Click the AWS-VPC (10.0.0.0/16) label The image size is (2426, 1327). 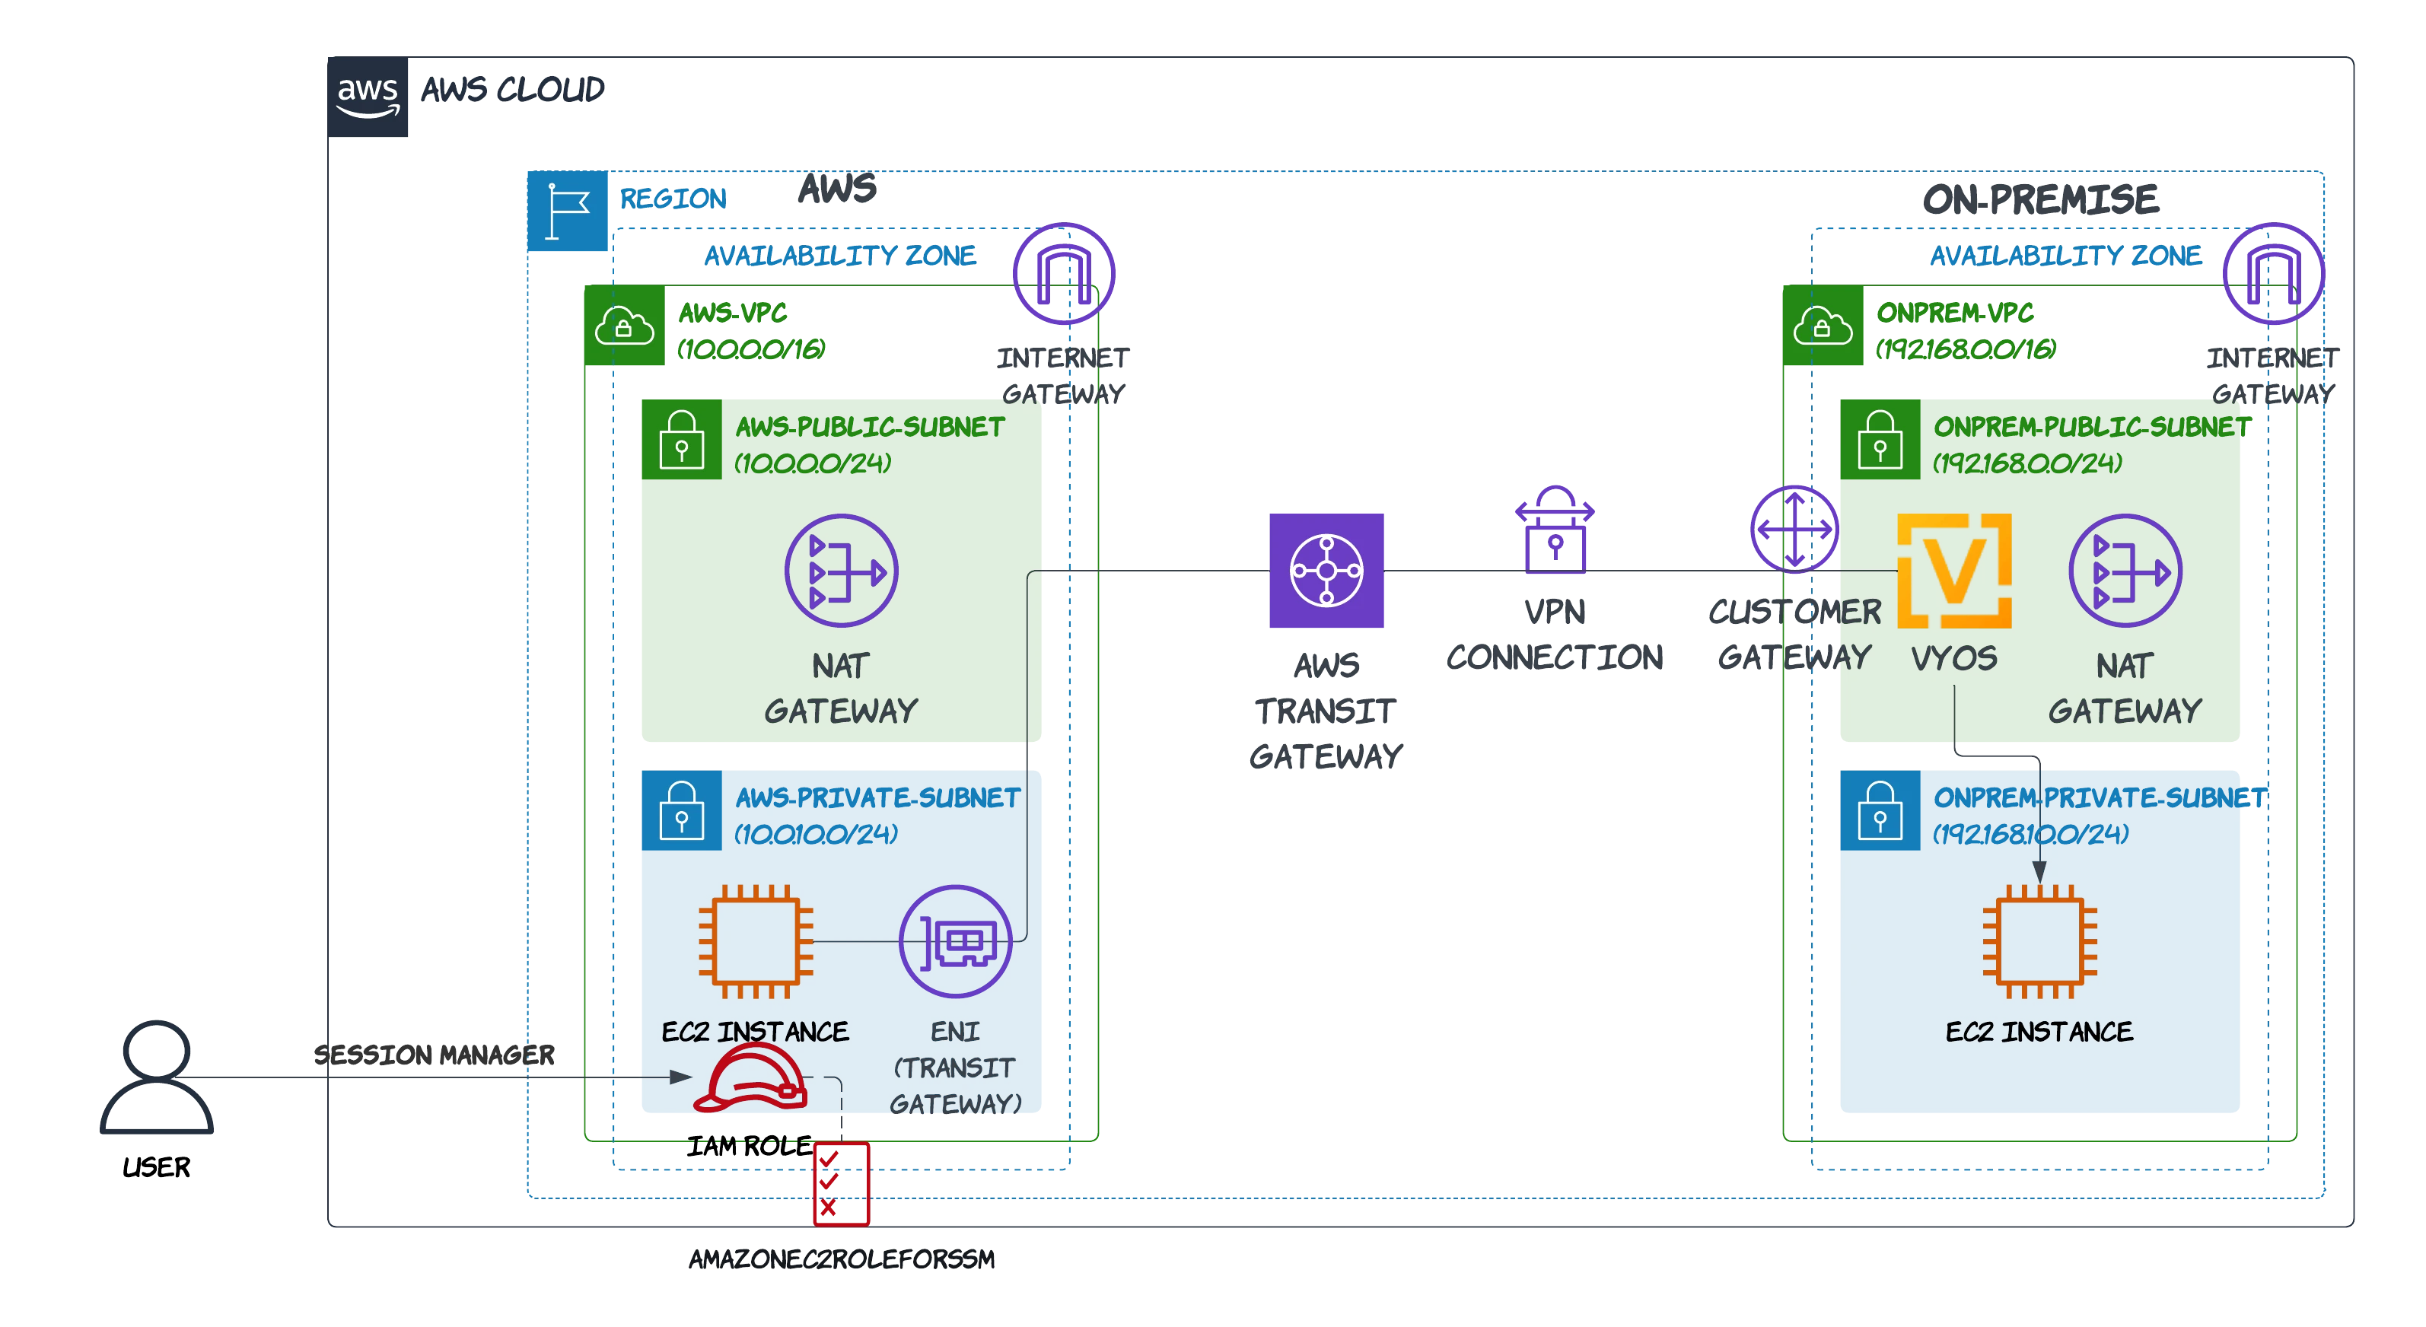[750, 330]
